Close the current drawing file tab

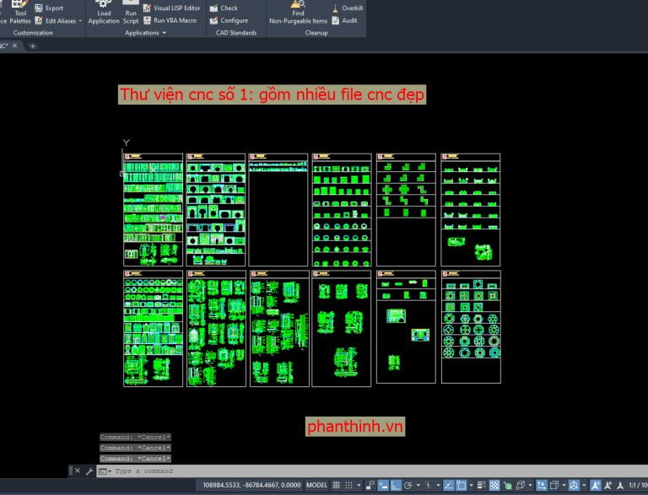pyautogui.click(x=14, y=46)
